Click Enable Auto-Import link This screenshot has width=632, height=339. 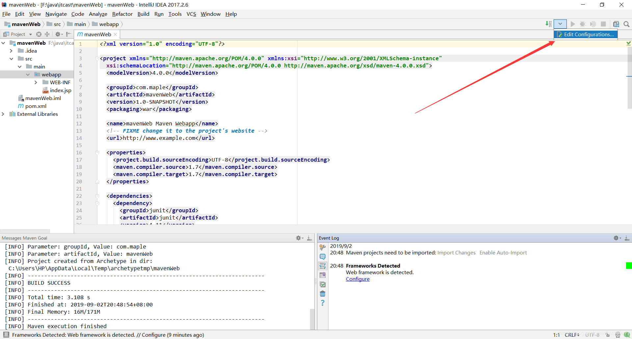503,252
